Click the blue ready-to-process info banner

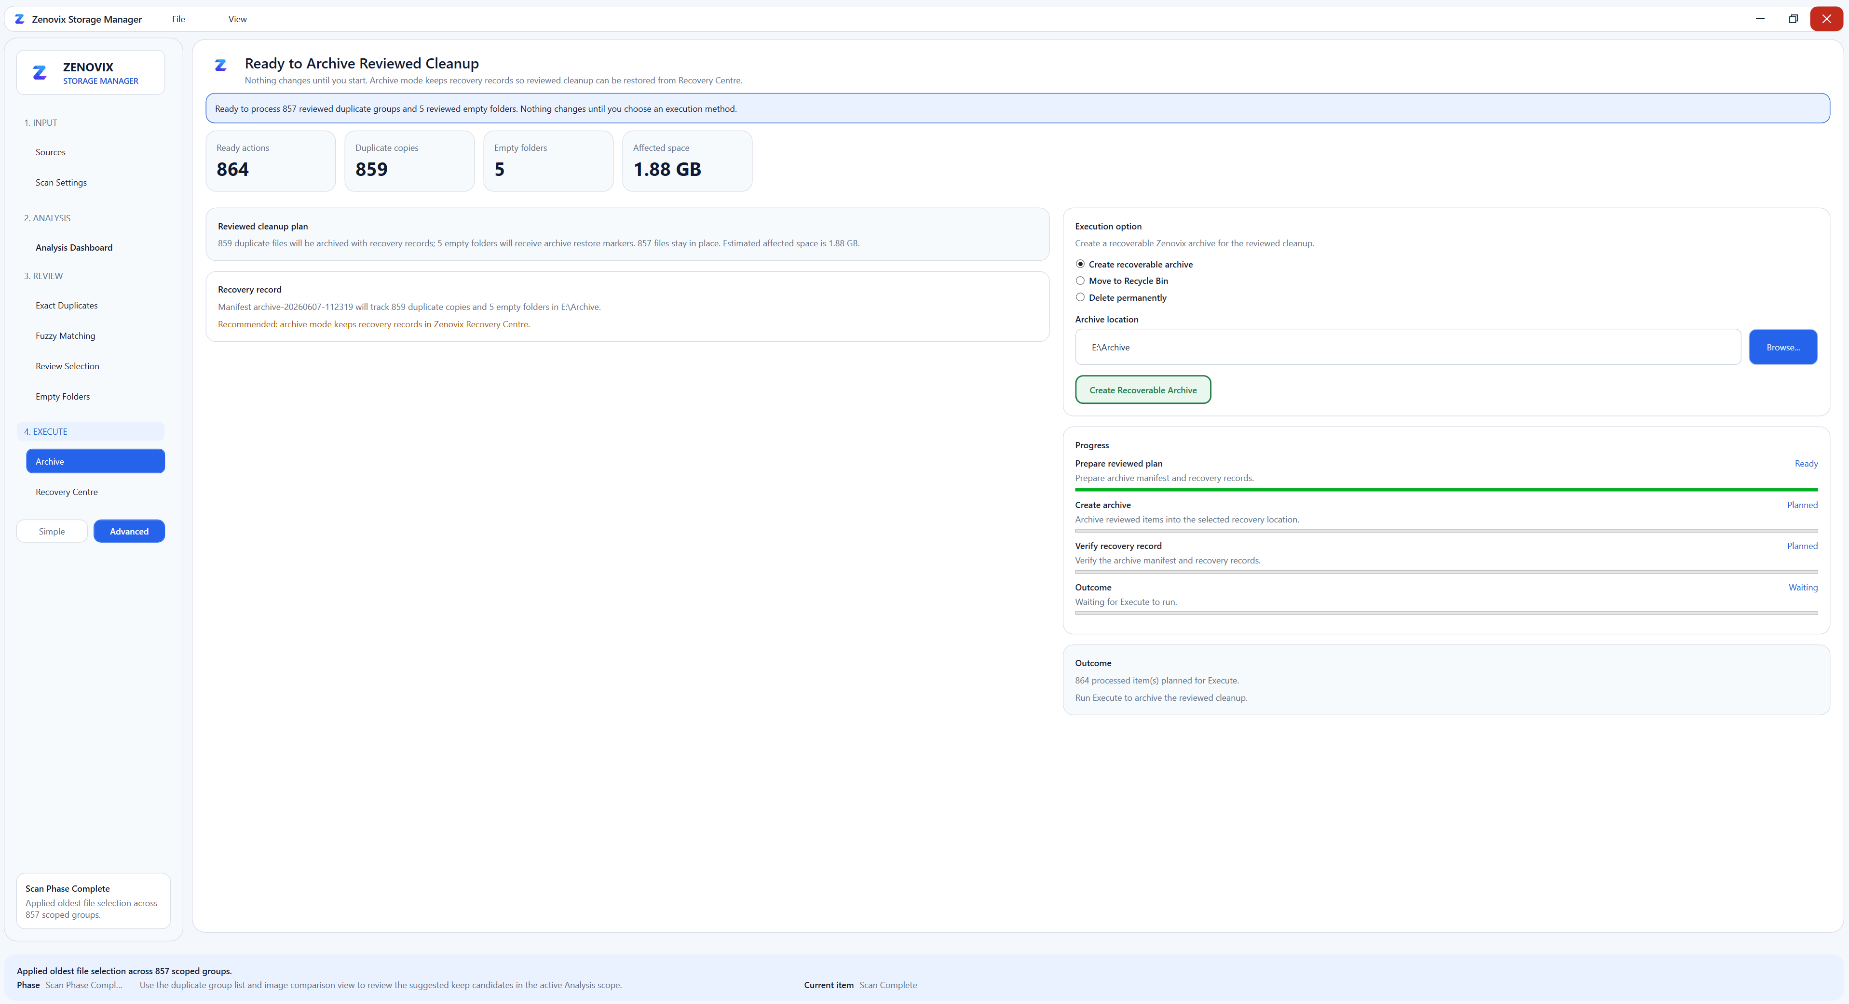pos(1018,108)
